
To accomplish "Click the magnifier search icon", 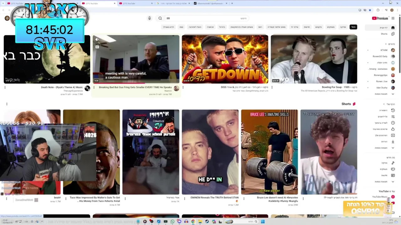I will click(160, 18).
